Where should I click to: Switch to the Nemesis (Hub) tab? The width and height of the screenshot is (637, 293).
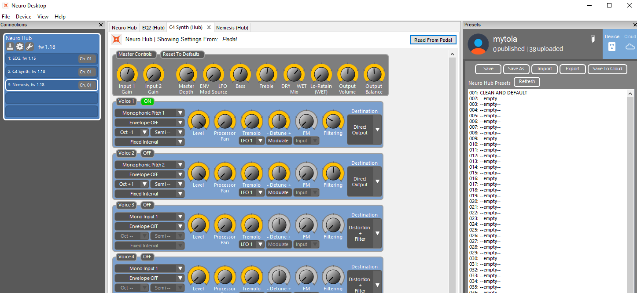click(x=232, y=28)
